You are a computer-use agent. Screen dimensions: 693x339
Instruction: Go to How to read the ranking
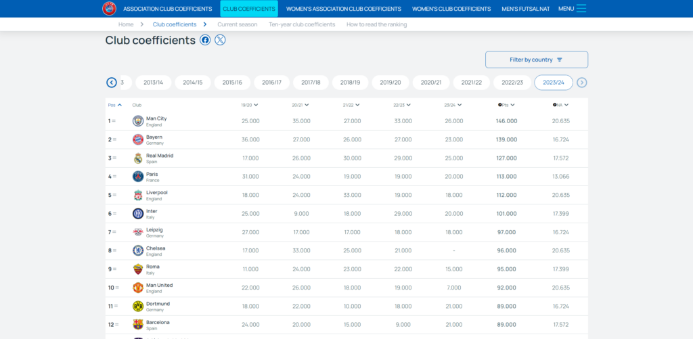(376, 24)
